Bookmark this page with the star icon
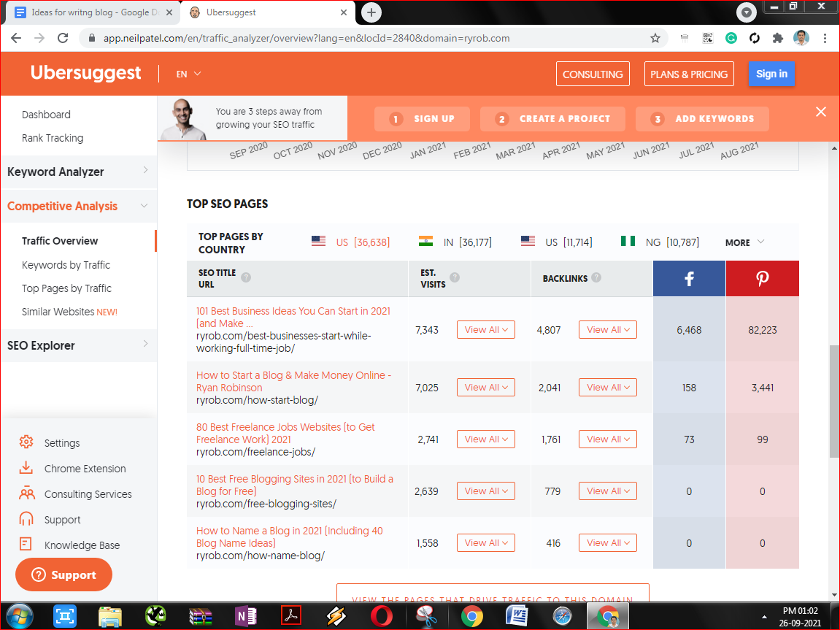 (655, 38)
